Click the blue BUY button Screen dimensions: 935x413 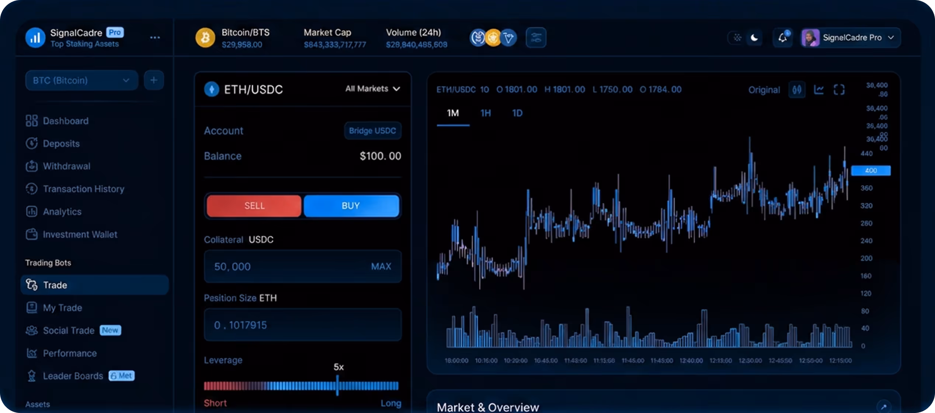point(351,206)
